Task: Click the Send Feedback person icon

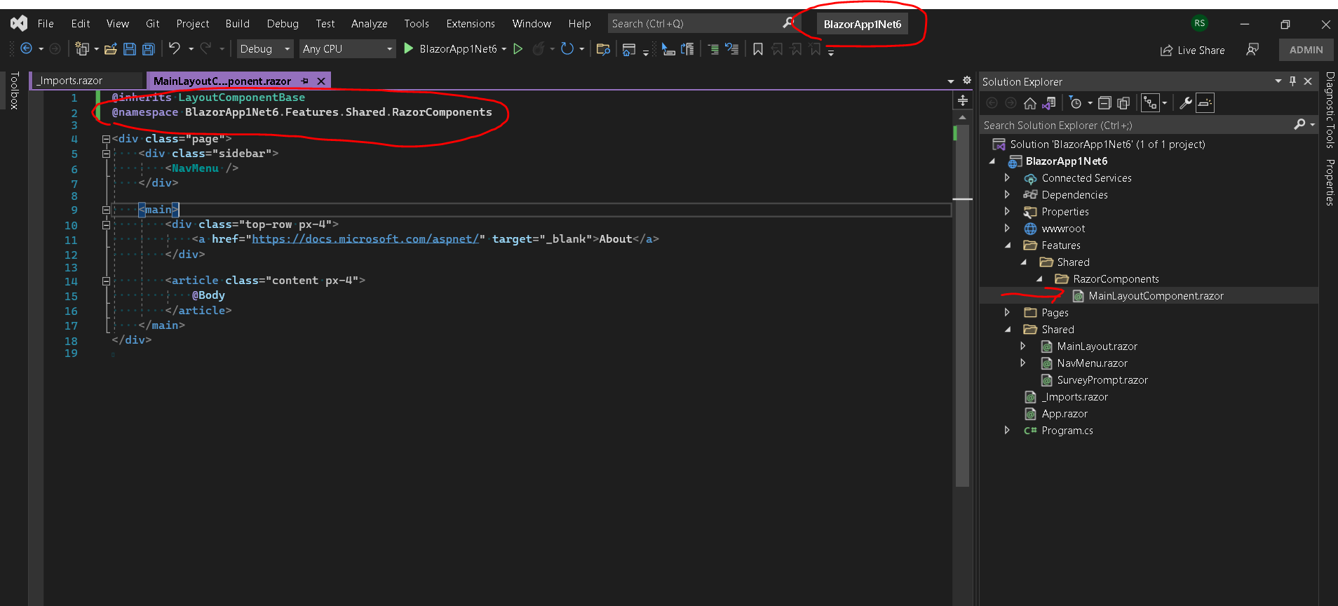Action: pos(1252,49)
